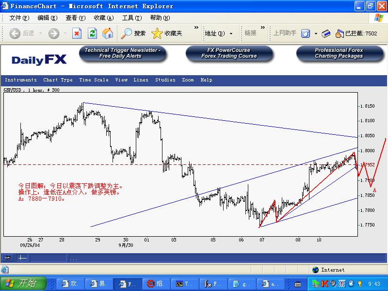Open the Time Scale menu
Viewport: 388px width, 291px height.
pyautogui.click(x=94, y=80)
